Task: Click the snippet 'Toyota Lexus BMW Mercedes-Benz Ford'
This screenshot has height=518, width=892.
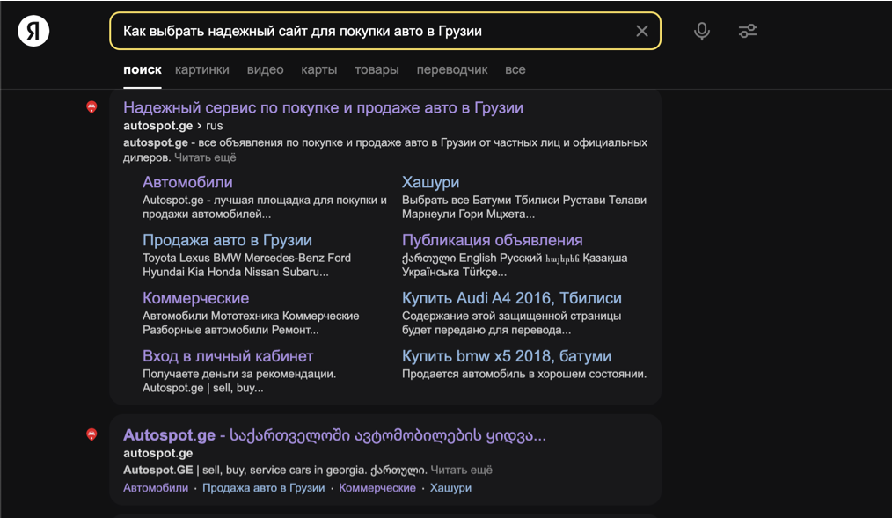Action: click(x=246, y=259)
